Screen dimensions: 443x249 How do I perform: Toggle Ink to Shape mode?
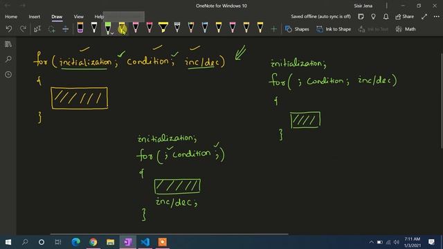pos(334,29)
